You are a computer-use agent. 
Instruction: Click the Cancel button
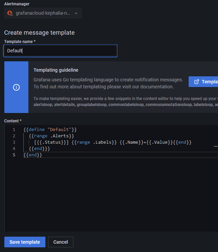[x=61, y=242]
